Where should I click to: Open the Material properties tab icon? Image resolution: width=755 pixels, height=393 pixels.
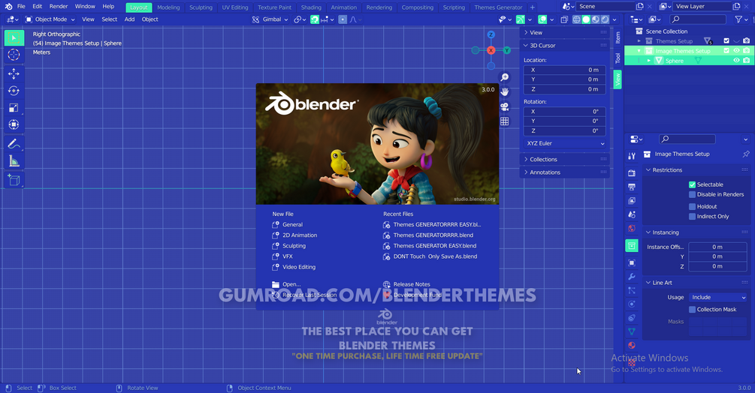[x=632, y=346]
